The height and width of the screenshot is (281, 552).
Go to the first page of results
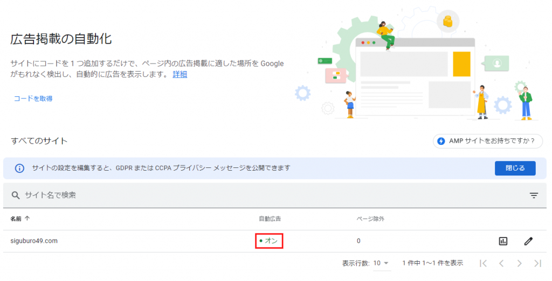(x=483, y=263)
